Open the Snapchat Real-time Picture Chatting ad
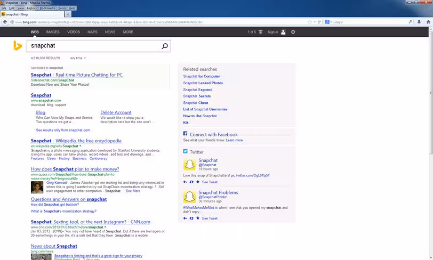433x260 pixels. click(x=77, y=75)
